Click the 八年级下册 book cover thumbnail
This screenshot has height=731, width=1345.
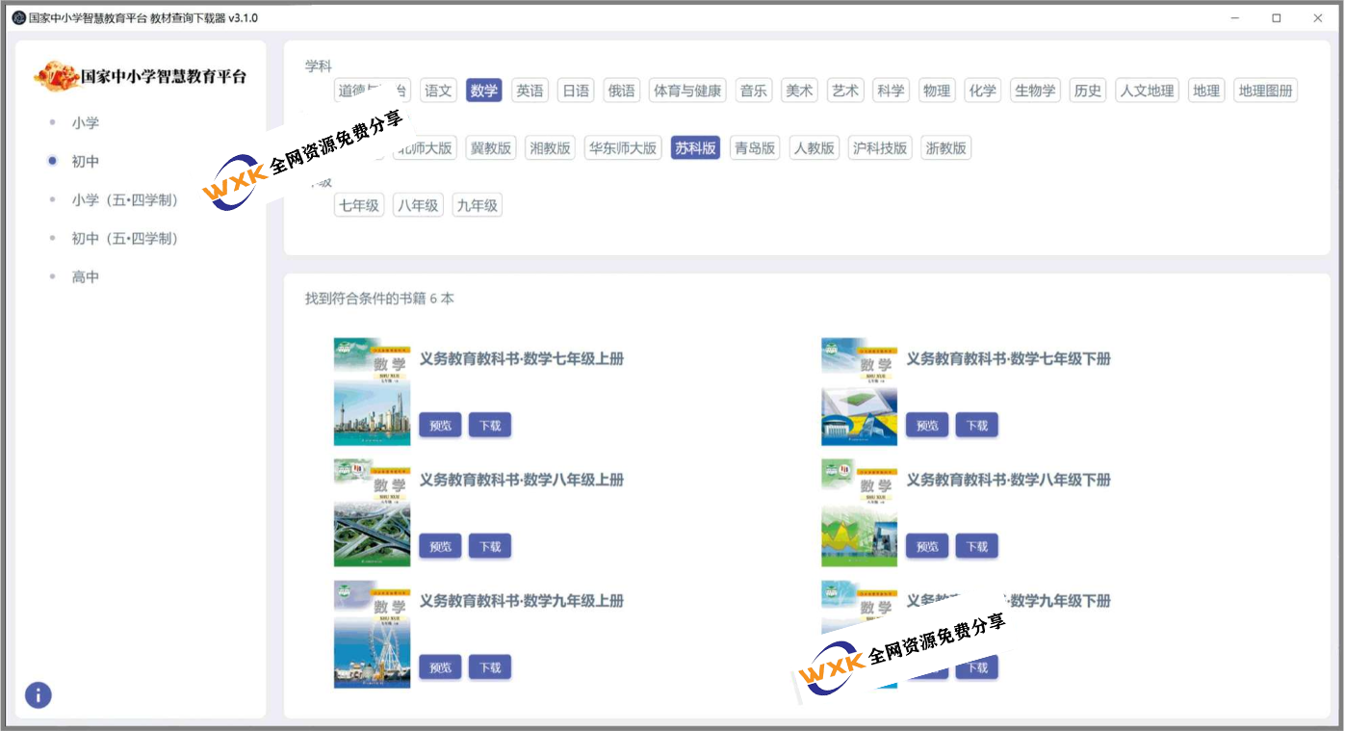pos(859,512)
